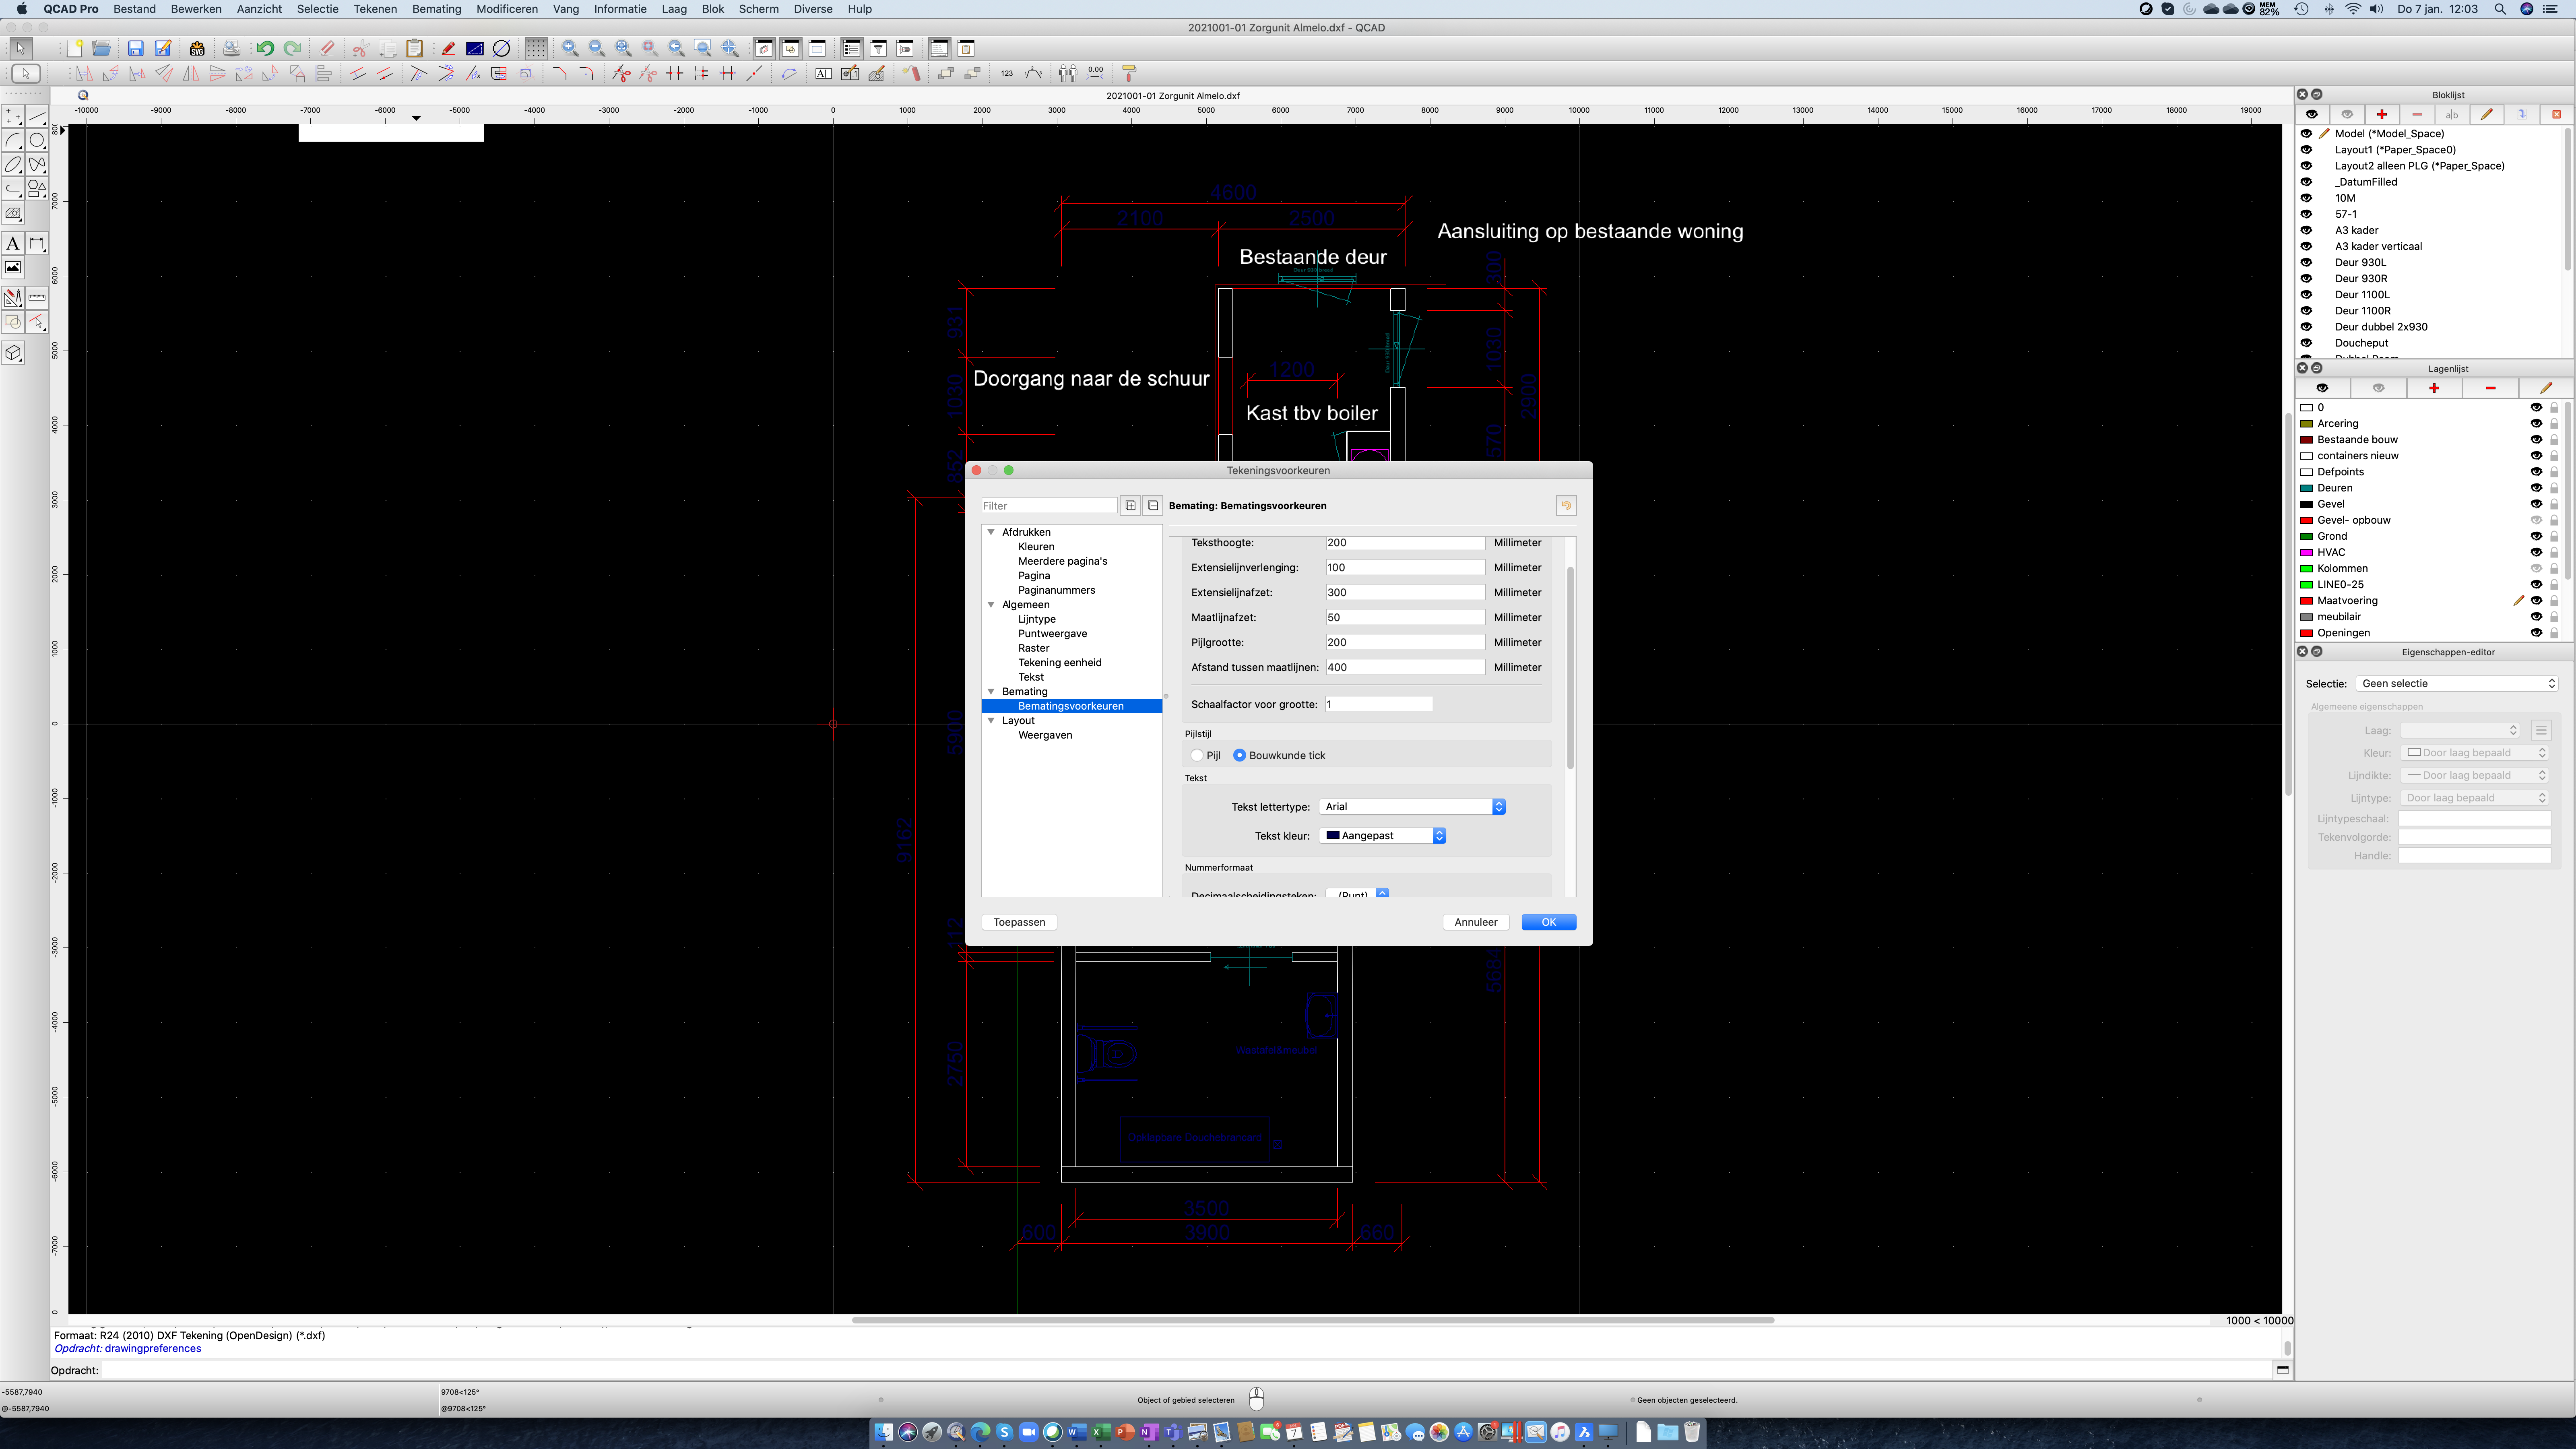The width and height of the screenshot is (2576, 1449).
Task: Select Weergaven in preferences tree
Action: [x=1045, y=735]
